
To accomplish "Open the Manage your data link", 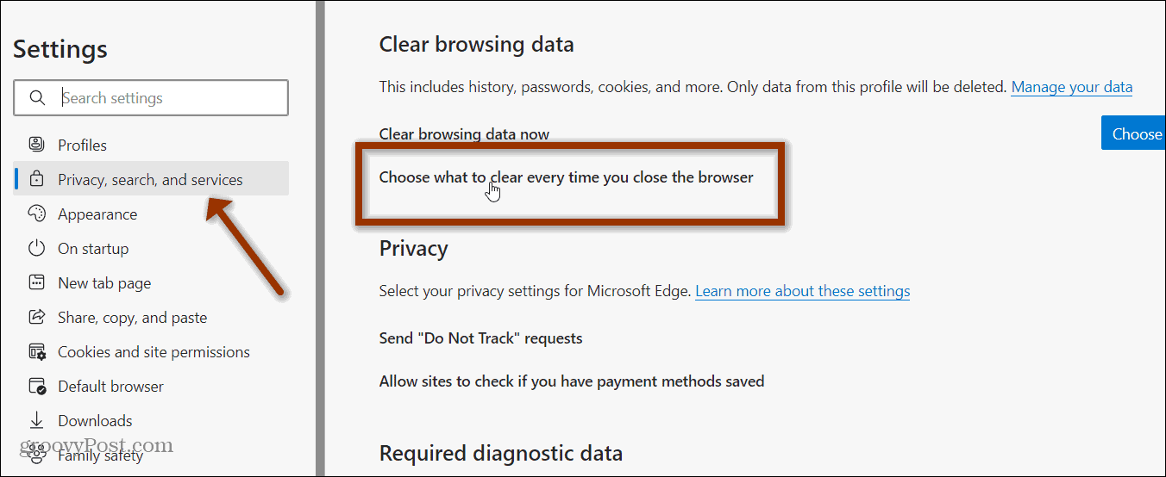I will (x=1072, y=87).
